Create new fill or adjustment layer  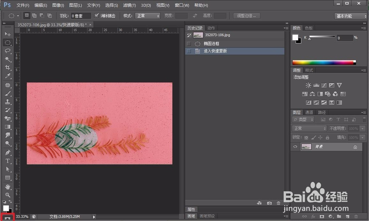(331, 216)
